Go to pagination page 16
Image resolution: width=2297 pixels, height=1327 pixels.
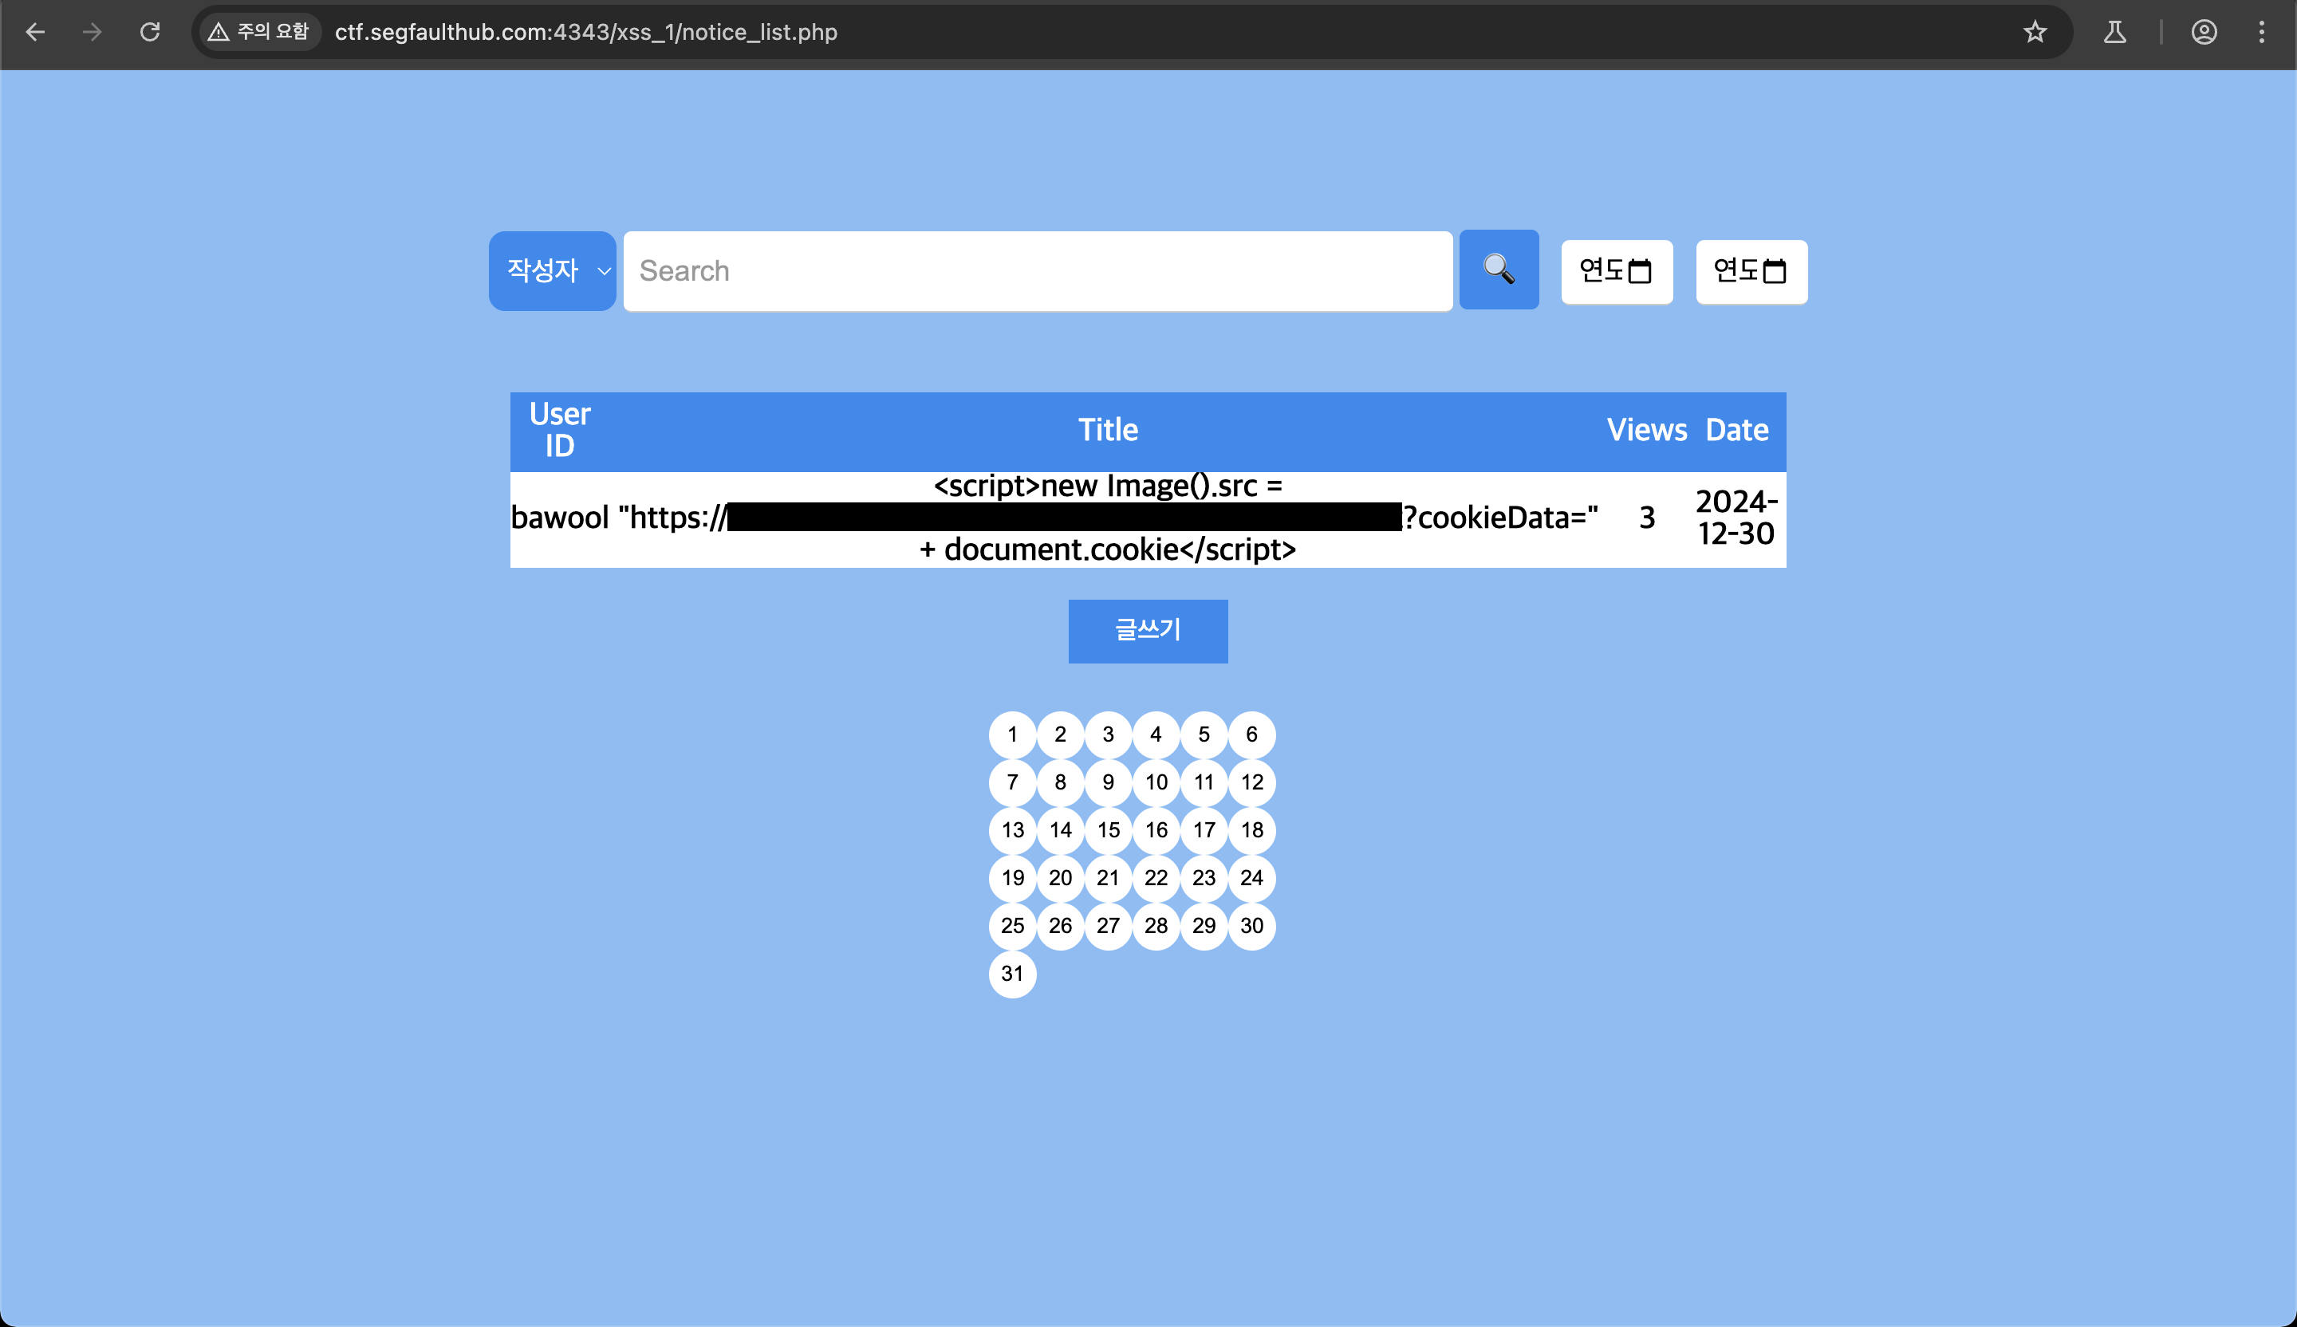1156,830
